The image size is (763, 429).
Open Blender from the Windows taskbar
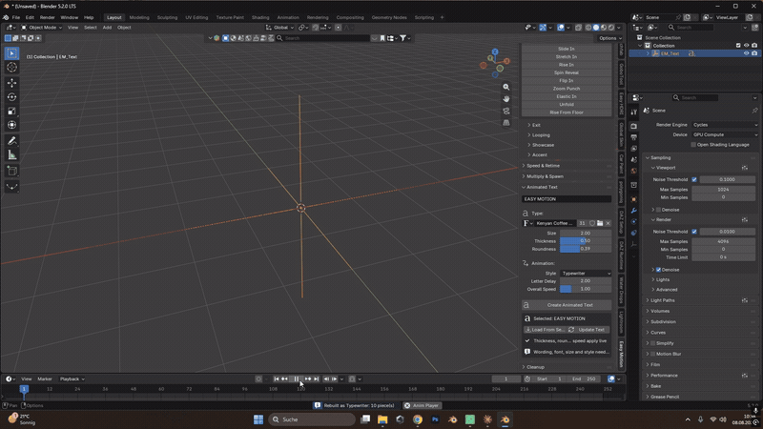[x=505, y=419]
